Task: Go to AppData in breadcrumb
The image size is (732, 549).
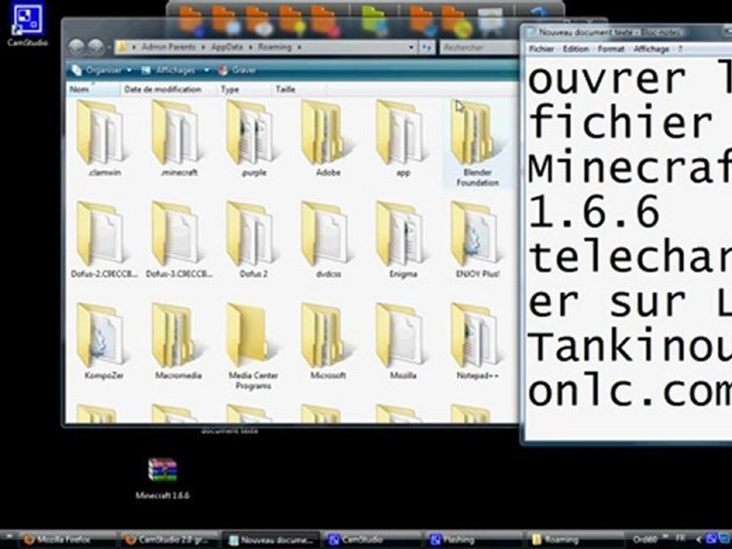Action: click(227, 47)
